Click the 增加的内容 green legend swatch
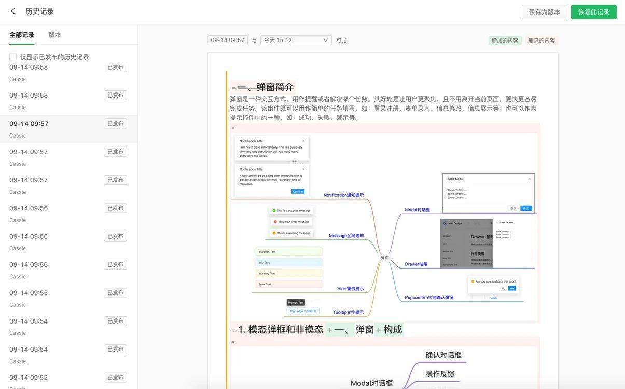This screenshot has height=389, width=625. [x=505, y=41]
